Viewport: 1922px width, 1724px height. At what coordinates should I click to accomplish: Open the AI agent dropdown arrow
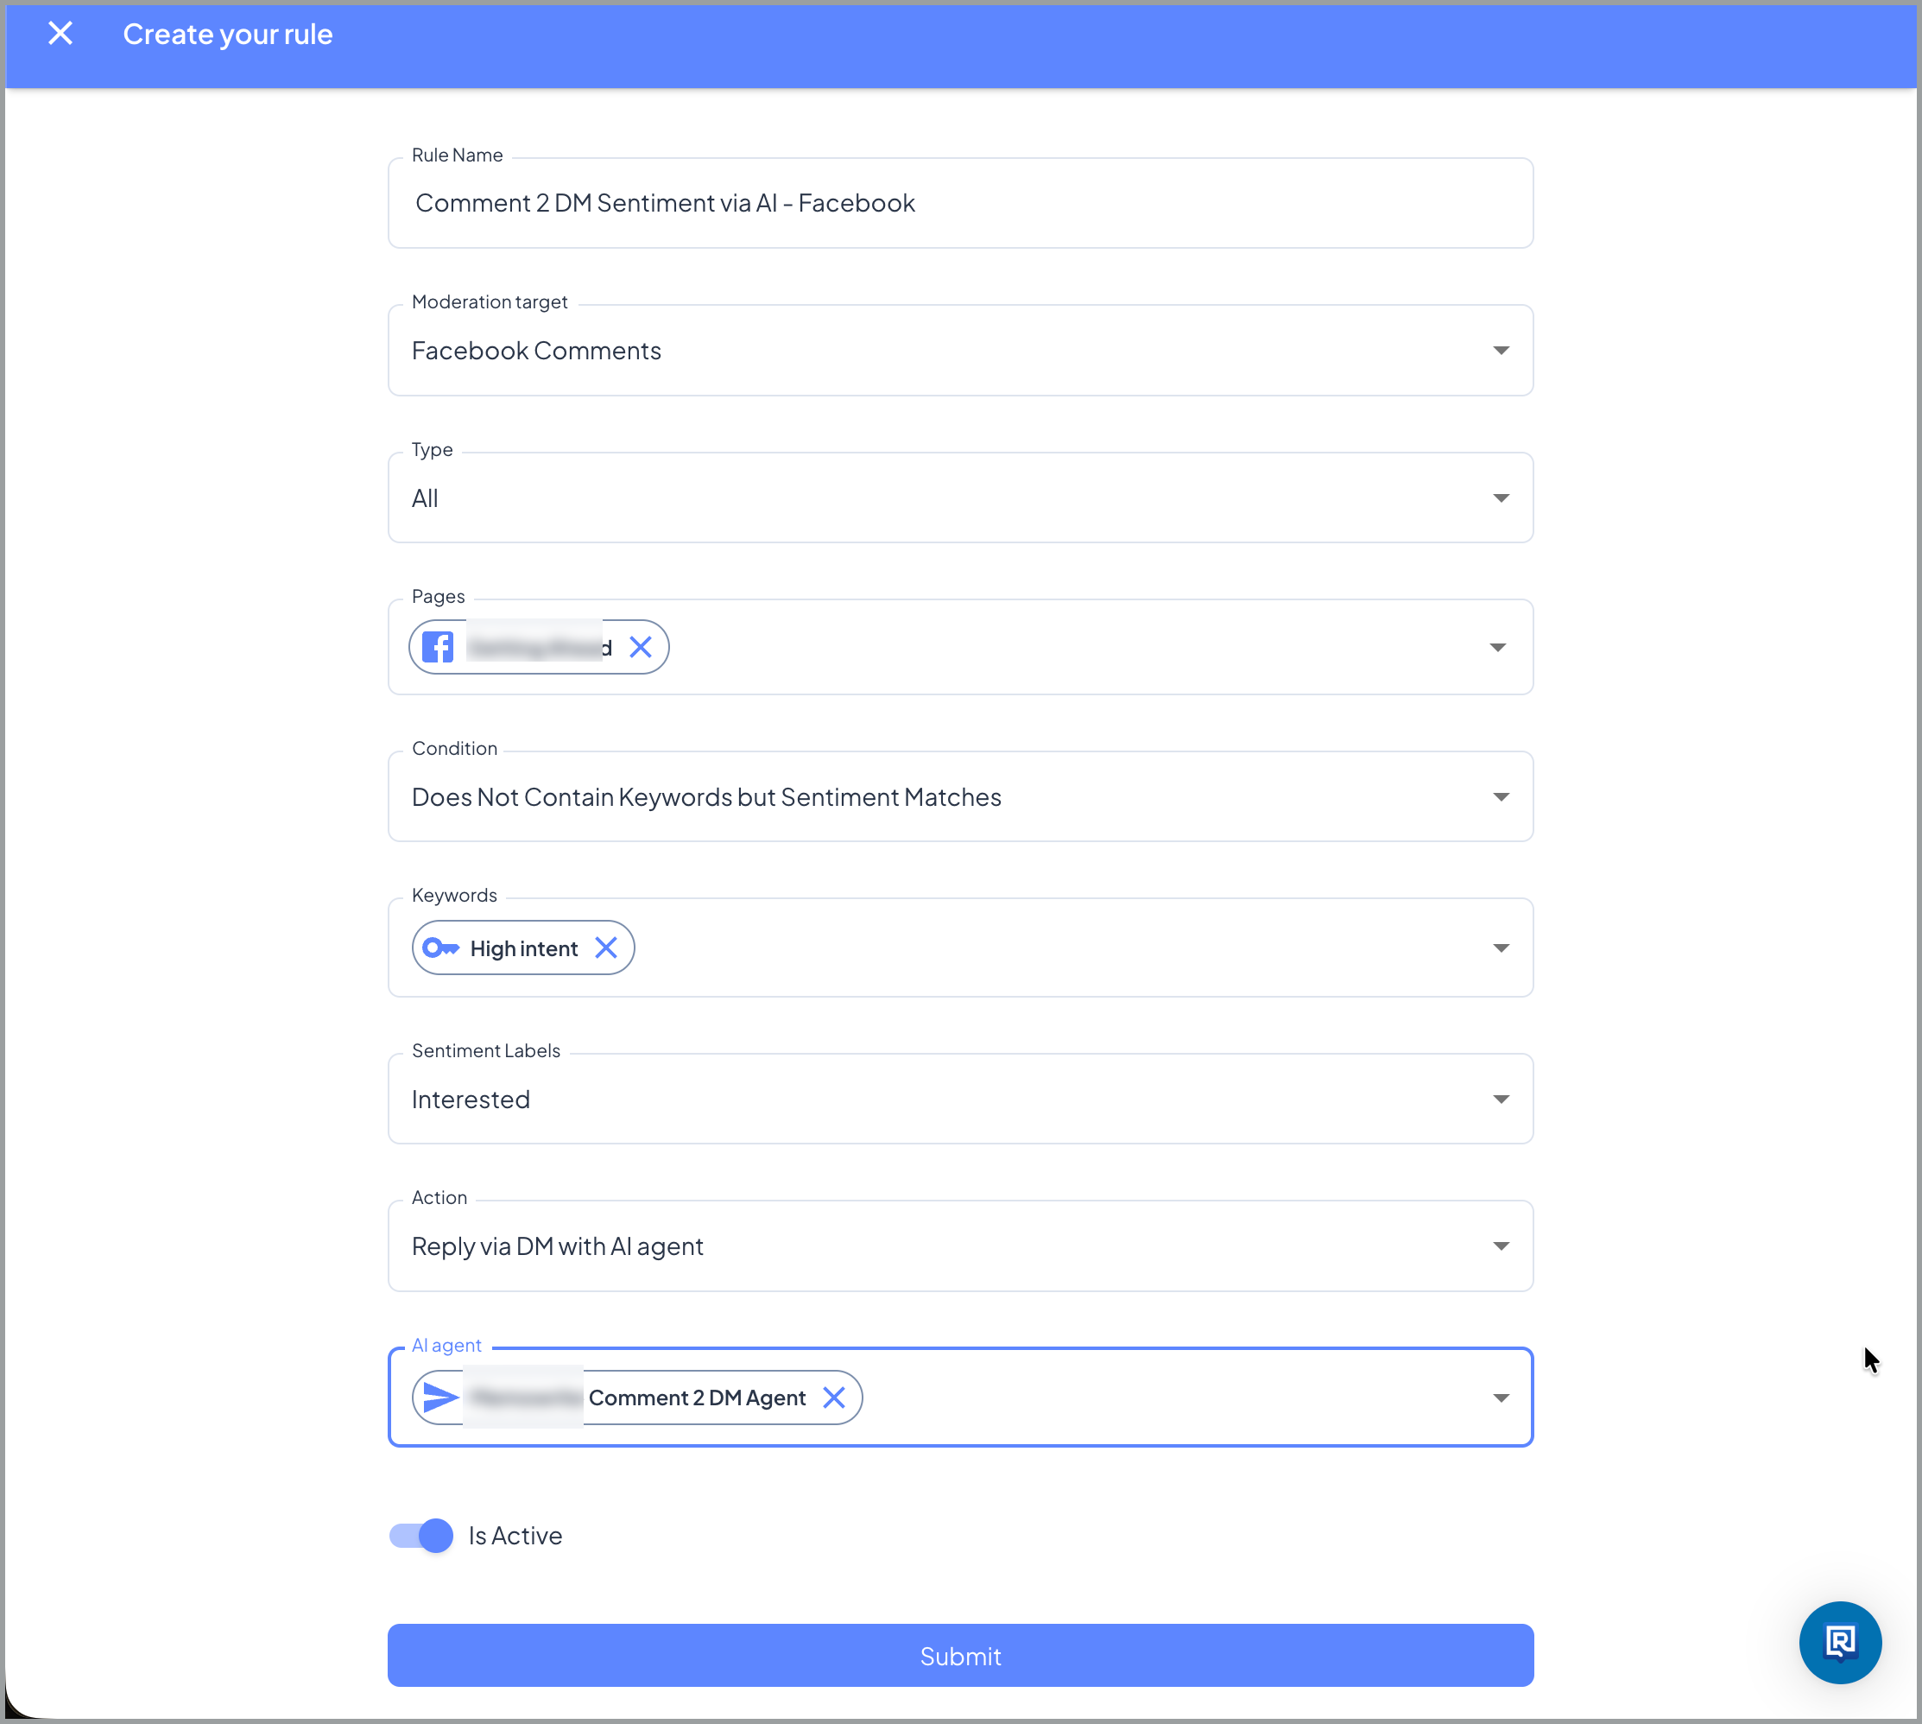click(1501, 1398)
